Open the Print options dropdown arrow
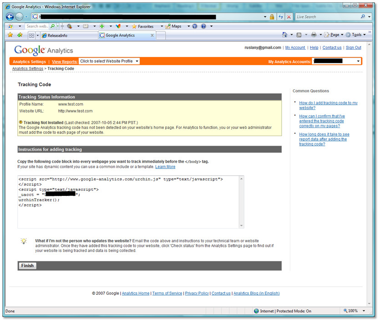This screenshot has width=380, height=322. click(x=320, y=35)
